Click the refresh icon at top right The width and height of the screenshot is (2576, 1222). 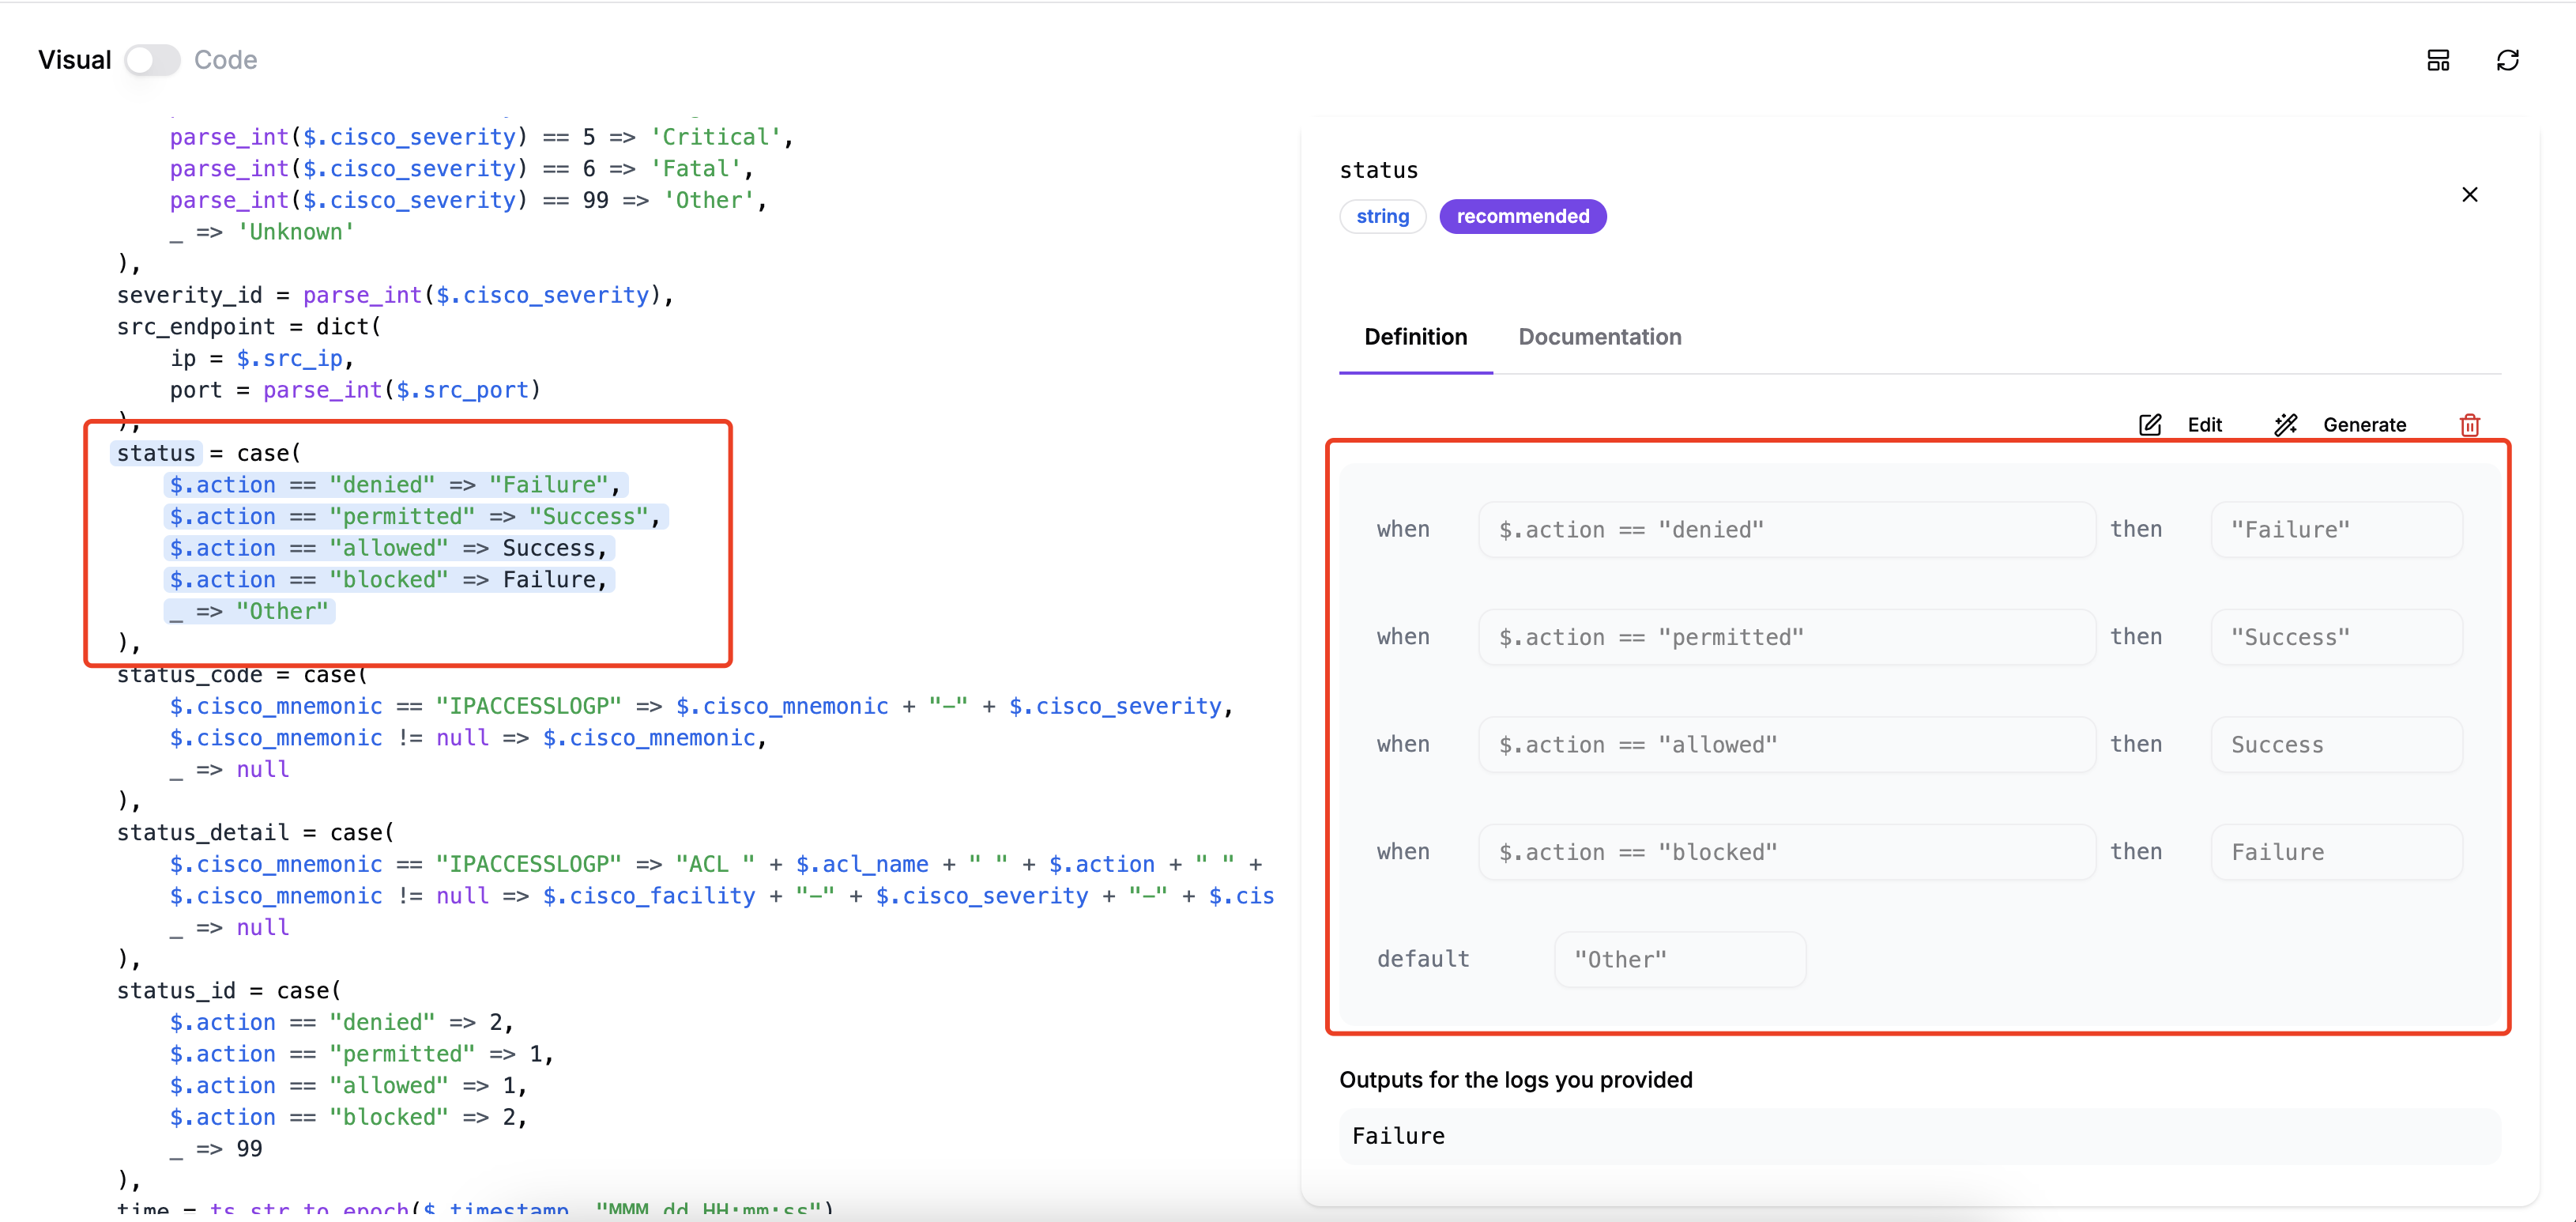tap(2507, 60)
